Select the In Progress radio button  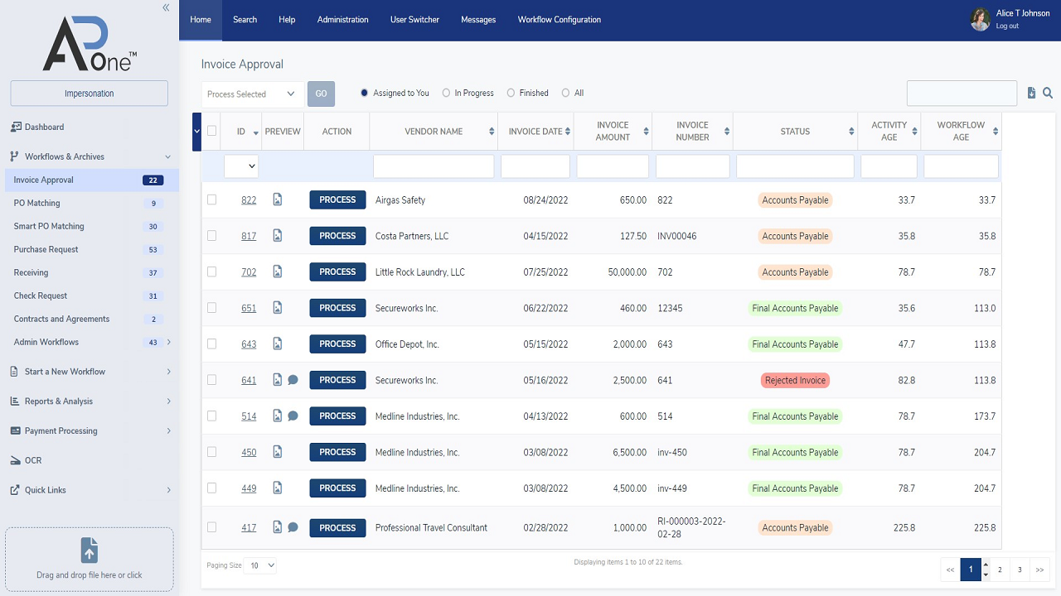(x=447, y=94)
